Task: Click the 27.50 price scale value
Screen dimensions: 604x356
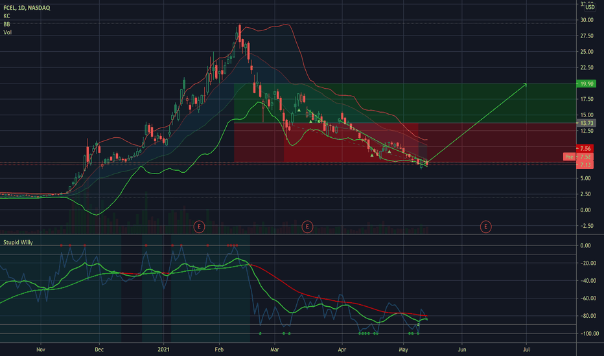Action: [x=587, y=36]
